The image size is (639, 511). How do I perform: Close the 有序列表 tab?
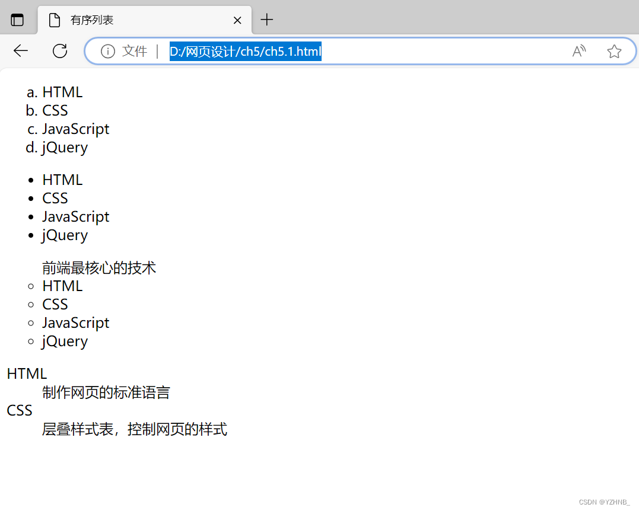coord(237,20)
